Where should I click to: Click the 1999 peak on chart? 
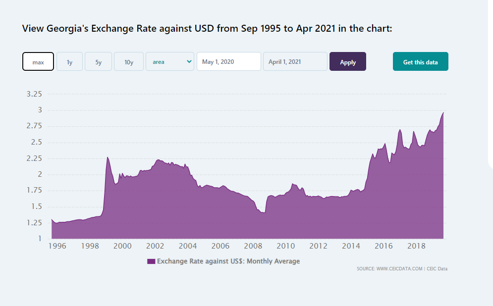pyautogui.click(x=107, y=157)
